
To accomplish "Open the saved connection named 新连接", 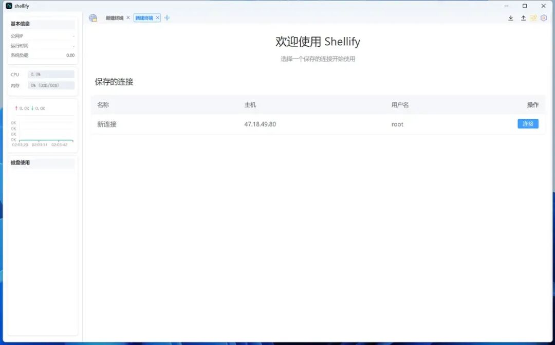I will (106, 124).
